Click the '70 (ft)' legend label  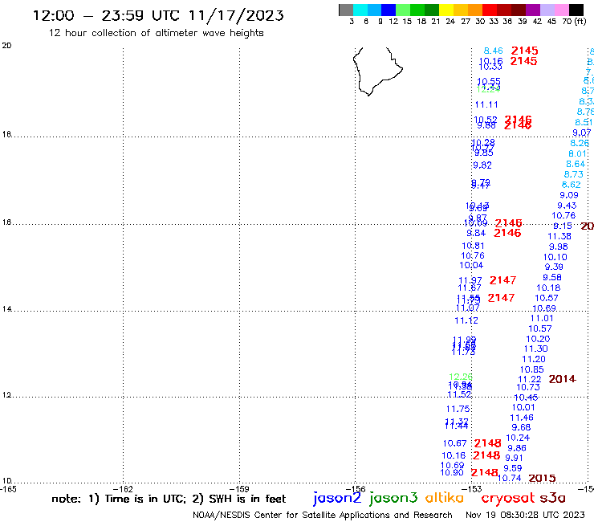pyautogui.click(x=574, y=22)
